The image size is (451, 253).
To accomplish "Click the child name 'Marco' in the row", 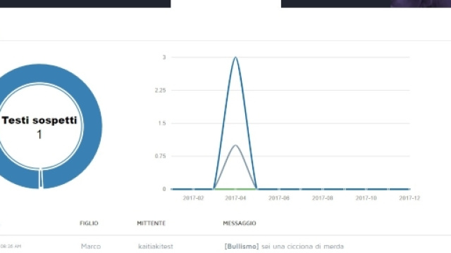I will pos(91,247).
